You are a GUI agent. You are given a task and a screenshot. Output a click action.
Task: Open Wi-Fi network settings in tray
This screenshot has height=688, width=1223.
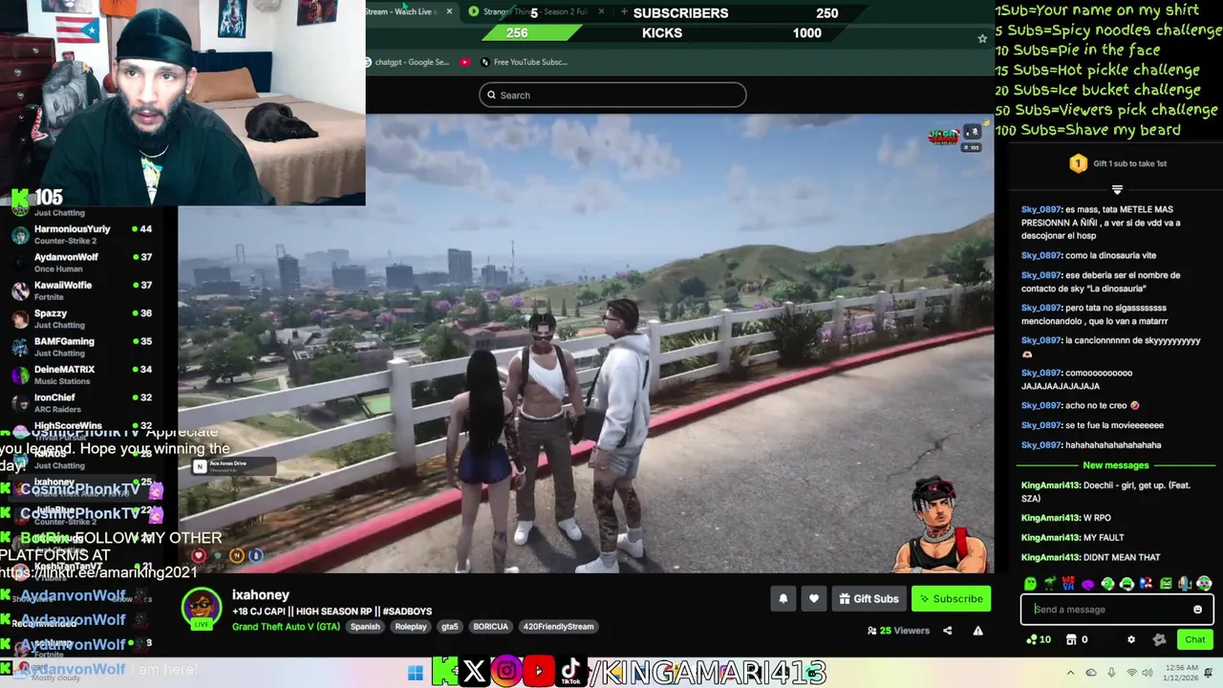coord(1132,673)
